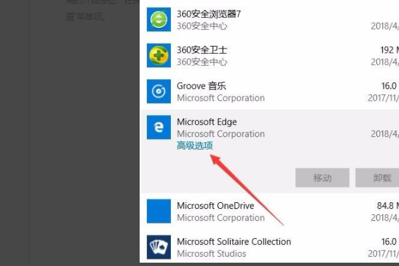Click 360安全中心 under 360安全卫士
Viewport: 399px width, 266px height.
point(201,62)
